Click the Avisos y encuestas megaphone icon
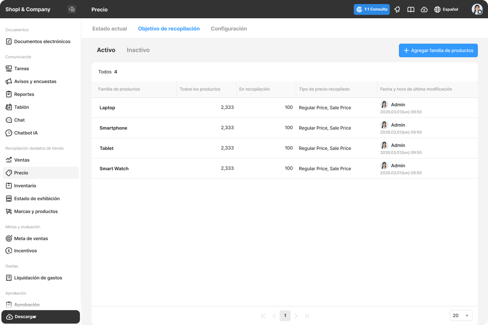The height and width of the screenshot is (325, 488). pos(9,81)
